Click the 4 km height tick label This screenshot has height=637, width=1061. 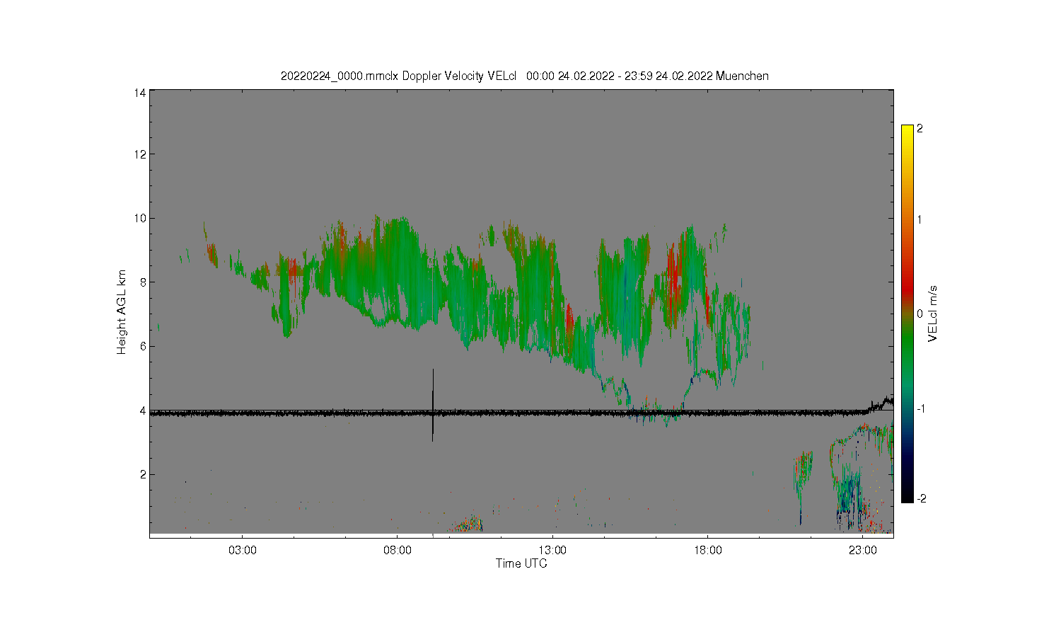tap(143, 411)
